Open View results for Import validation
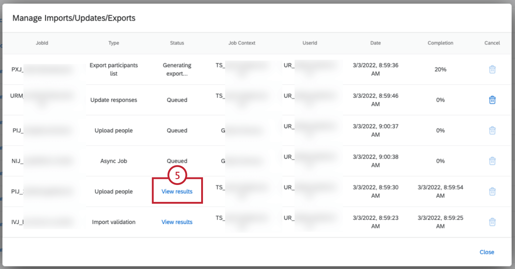 (177, 222)
